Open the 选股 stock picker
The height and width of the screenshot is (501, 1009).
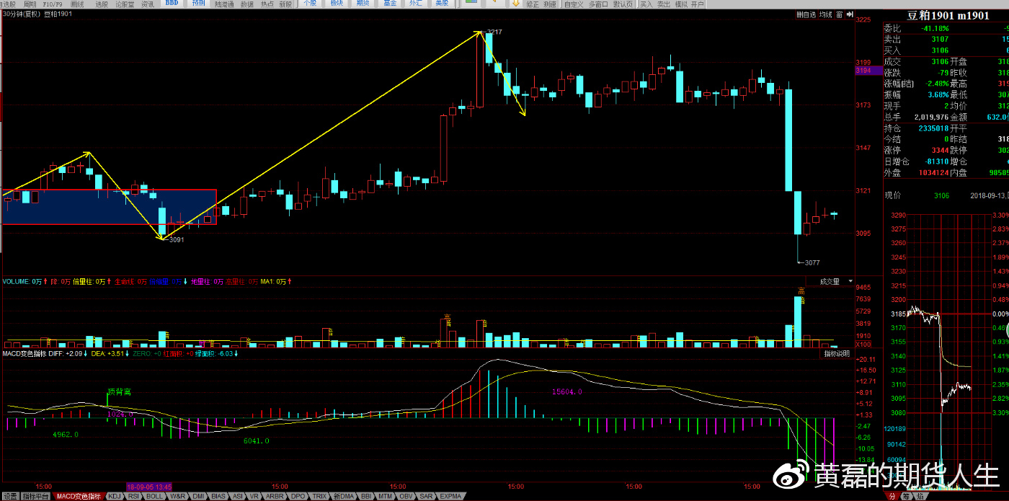(x=102, y=4)
